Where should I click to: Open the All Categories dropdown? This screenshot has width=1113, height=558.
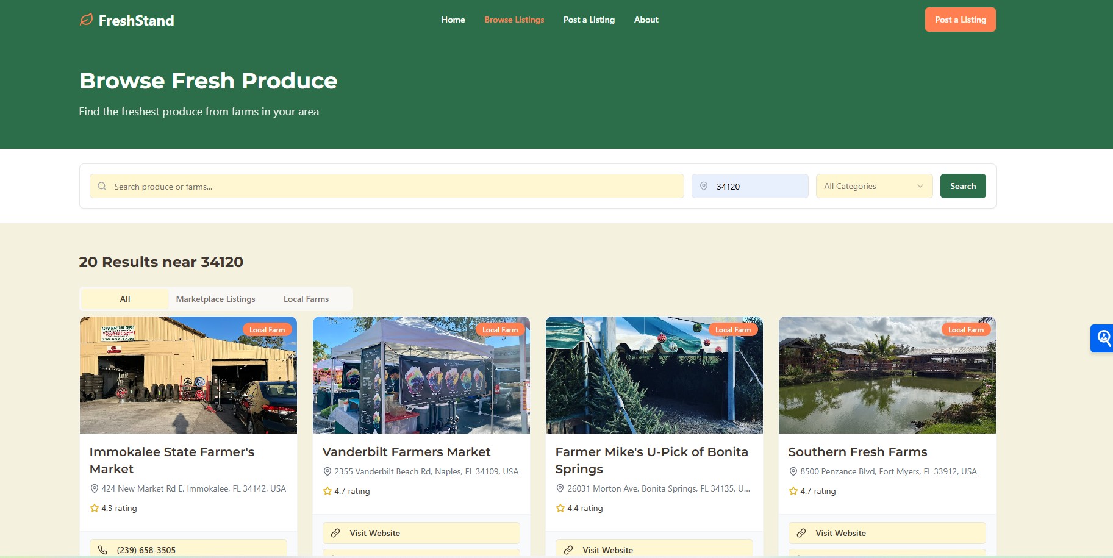point(874,186)
